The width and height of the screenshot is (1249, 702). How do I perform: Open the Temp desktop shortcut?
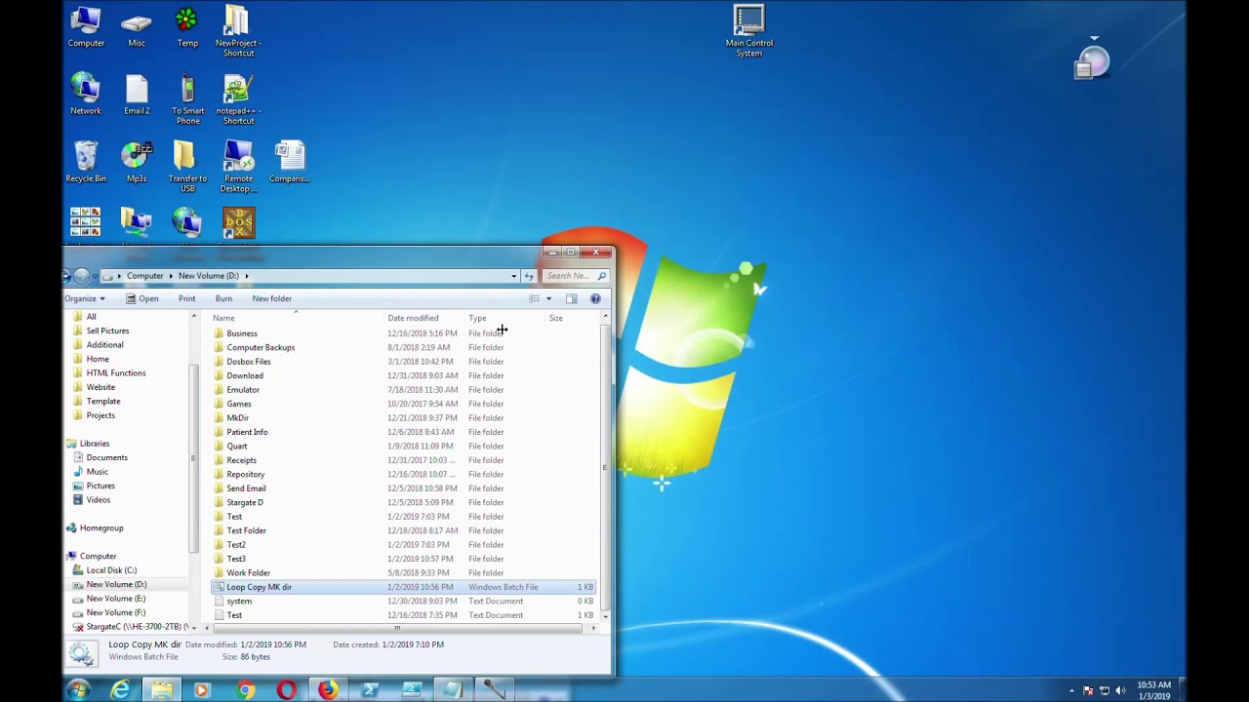(187, 27)
